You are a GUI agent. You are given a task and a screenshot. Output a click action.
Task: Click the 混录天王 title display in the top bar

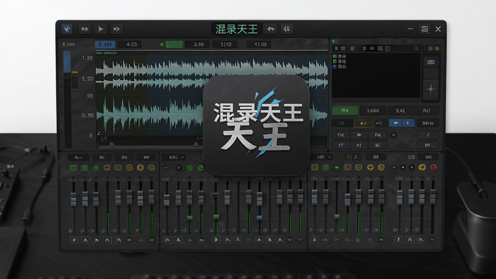pos(236,30)
